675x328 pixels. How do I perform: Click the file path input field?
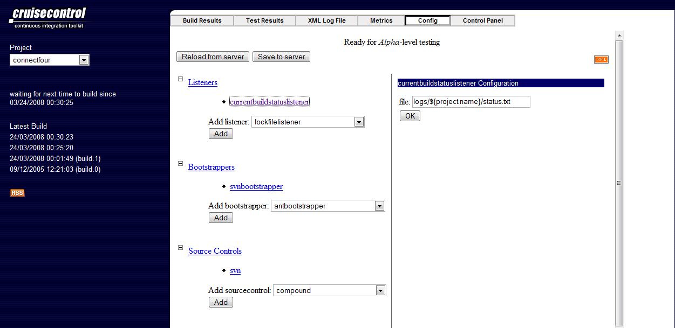tap(471, 101)
